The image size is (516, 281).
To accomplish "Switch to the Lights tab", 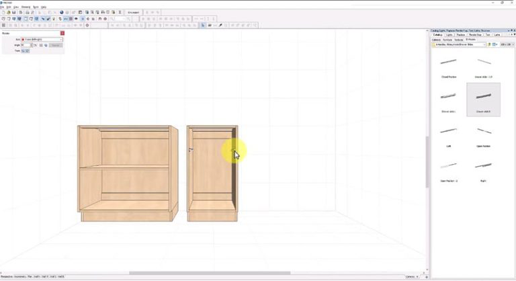I will [449, 34].
